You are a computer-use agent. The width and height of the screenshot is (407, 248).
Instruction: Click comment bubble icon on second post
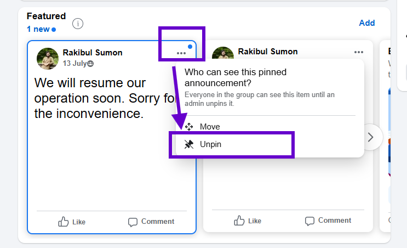[x=309, y=221]
